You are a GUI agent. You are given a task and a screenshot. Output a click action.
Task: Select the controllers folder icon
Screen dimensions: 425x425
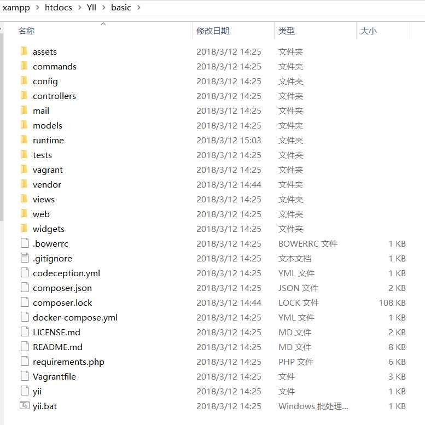[x=24, y=95]
